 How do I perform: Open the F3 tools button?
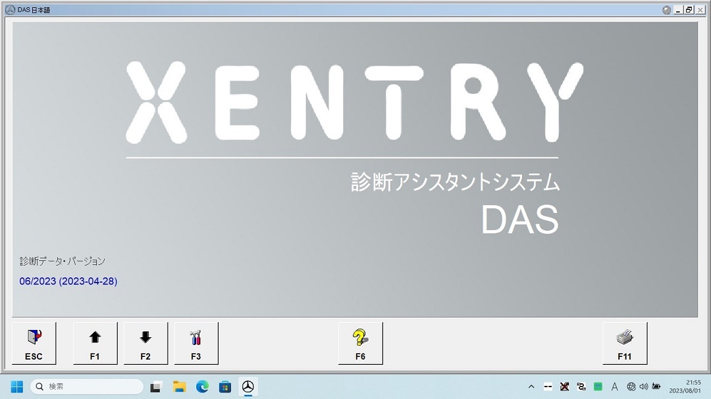tap(196, 343)
